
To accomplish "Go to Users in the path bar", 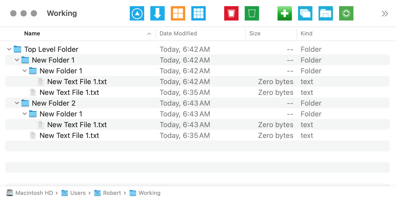I will click(78, 193).
